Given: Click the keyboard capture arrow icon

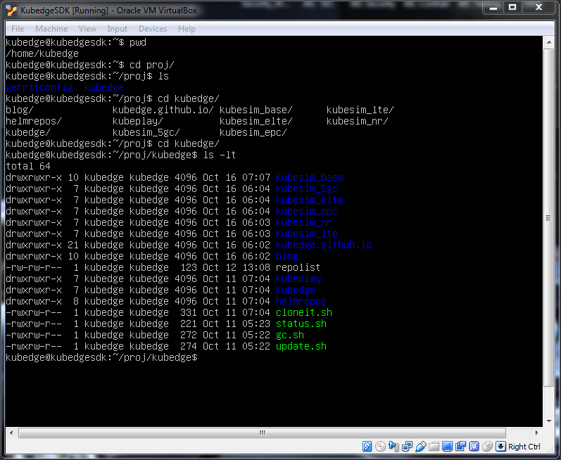Looking at the screenshot, I should pyautogui.click(x=501, y=447).
